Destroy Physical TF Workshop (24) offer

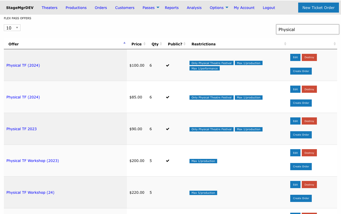tap(309, 185)
